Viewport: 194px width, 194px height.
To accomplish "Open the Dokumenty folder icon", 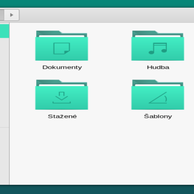I will (x=62, y=46).
